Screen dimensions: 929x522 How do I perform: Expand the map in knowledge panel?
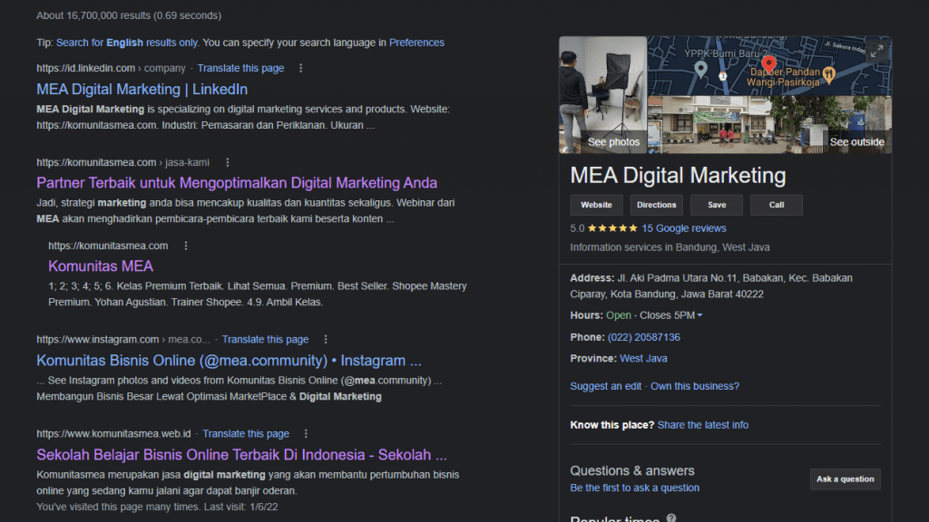pyautogui.click(x=877, y=52)
